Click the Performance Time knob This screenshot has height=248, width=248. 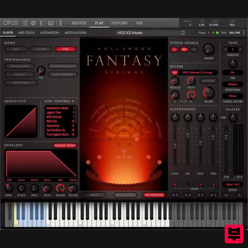41,71
